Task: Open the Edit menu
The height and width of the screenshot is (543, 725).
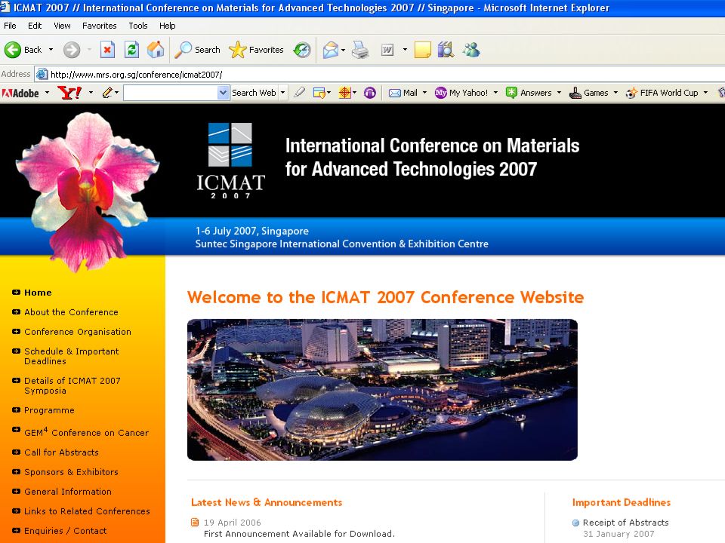Action: (35, 26)
